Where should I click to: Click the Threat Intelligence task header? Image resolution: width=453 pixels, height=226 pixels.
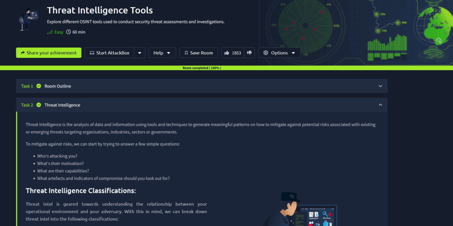click(202, 105)
